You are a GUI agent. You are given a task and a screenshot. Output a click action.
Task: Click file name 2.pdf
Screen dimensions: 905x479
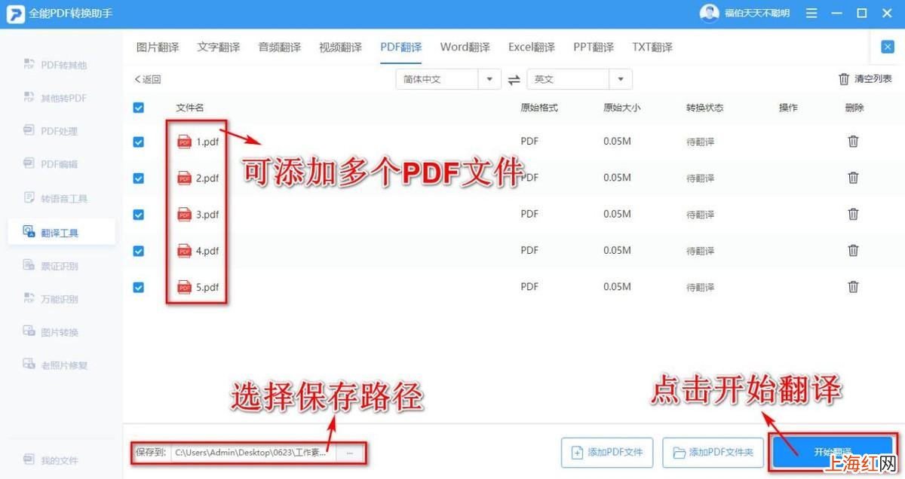coord(207,178)
